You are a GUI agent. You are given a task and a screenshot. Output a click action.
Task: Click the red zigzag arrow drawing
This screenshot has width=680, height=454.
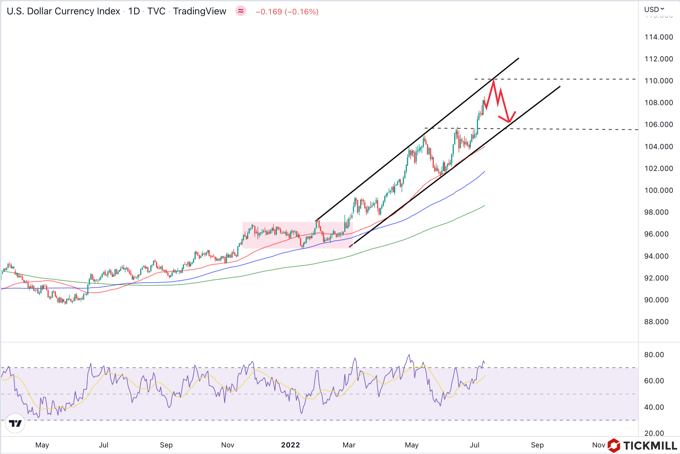(504, 105)
